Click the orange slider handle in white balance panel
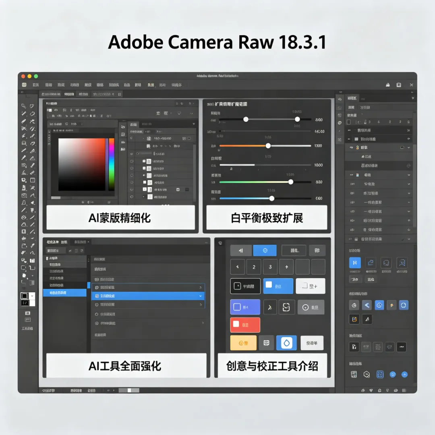 pos(268,146)
